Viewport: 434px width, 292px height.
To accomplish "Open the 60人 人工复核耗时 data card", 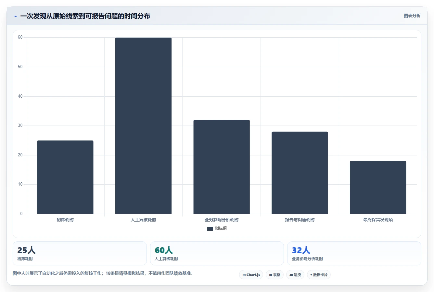I will tap(217, 253).
